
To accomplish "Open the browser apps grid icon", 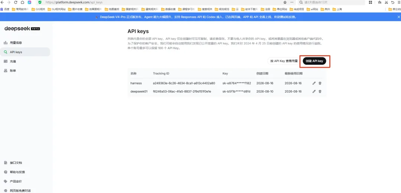I will (x=370, y=2).
